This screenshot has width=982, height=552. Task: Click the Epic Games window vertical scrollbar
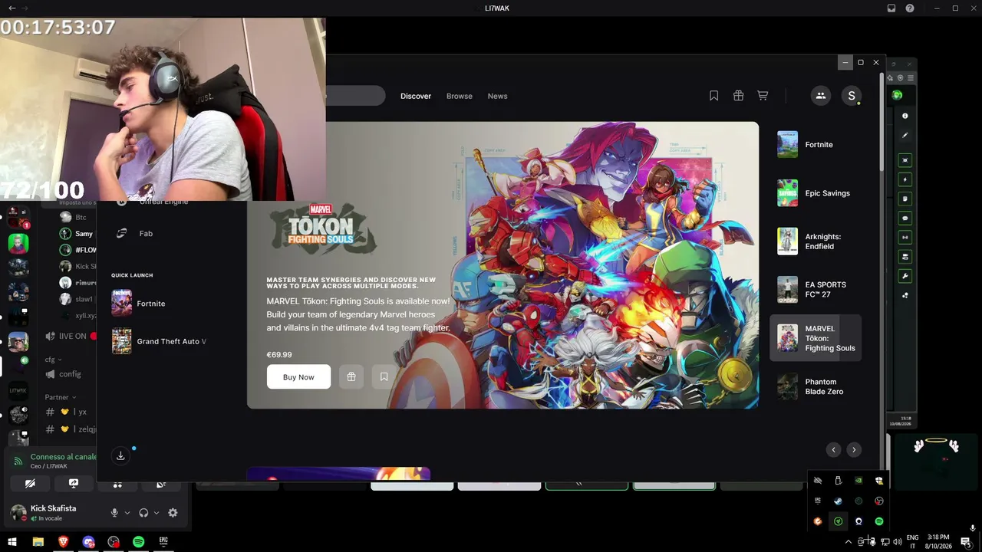click(x=881, y=123)
